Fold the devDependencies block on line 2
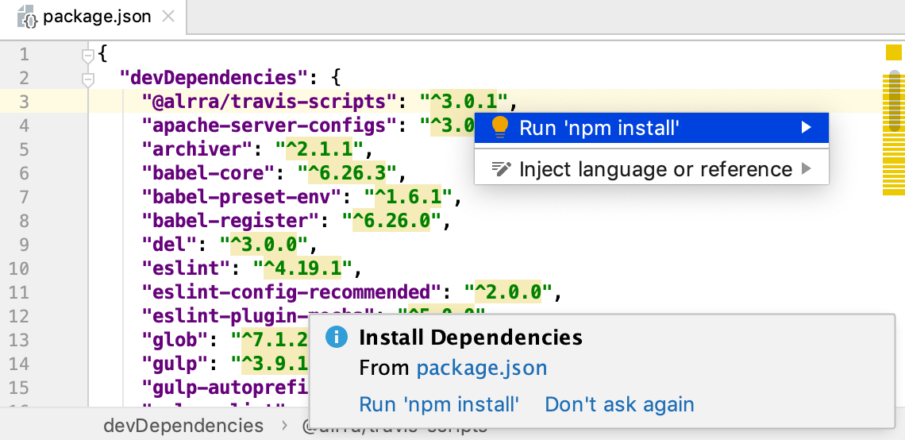Image resolution: width=905 pixels, height=440 pixels. [x=88, y=78]
